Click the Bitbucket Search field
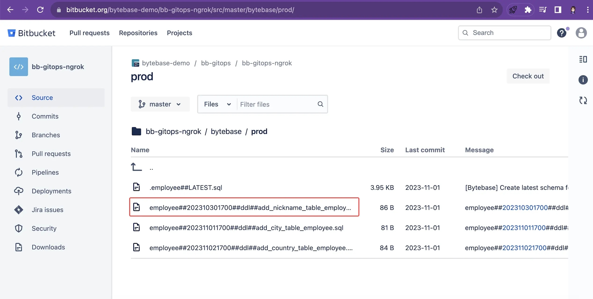 point(505,33)
